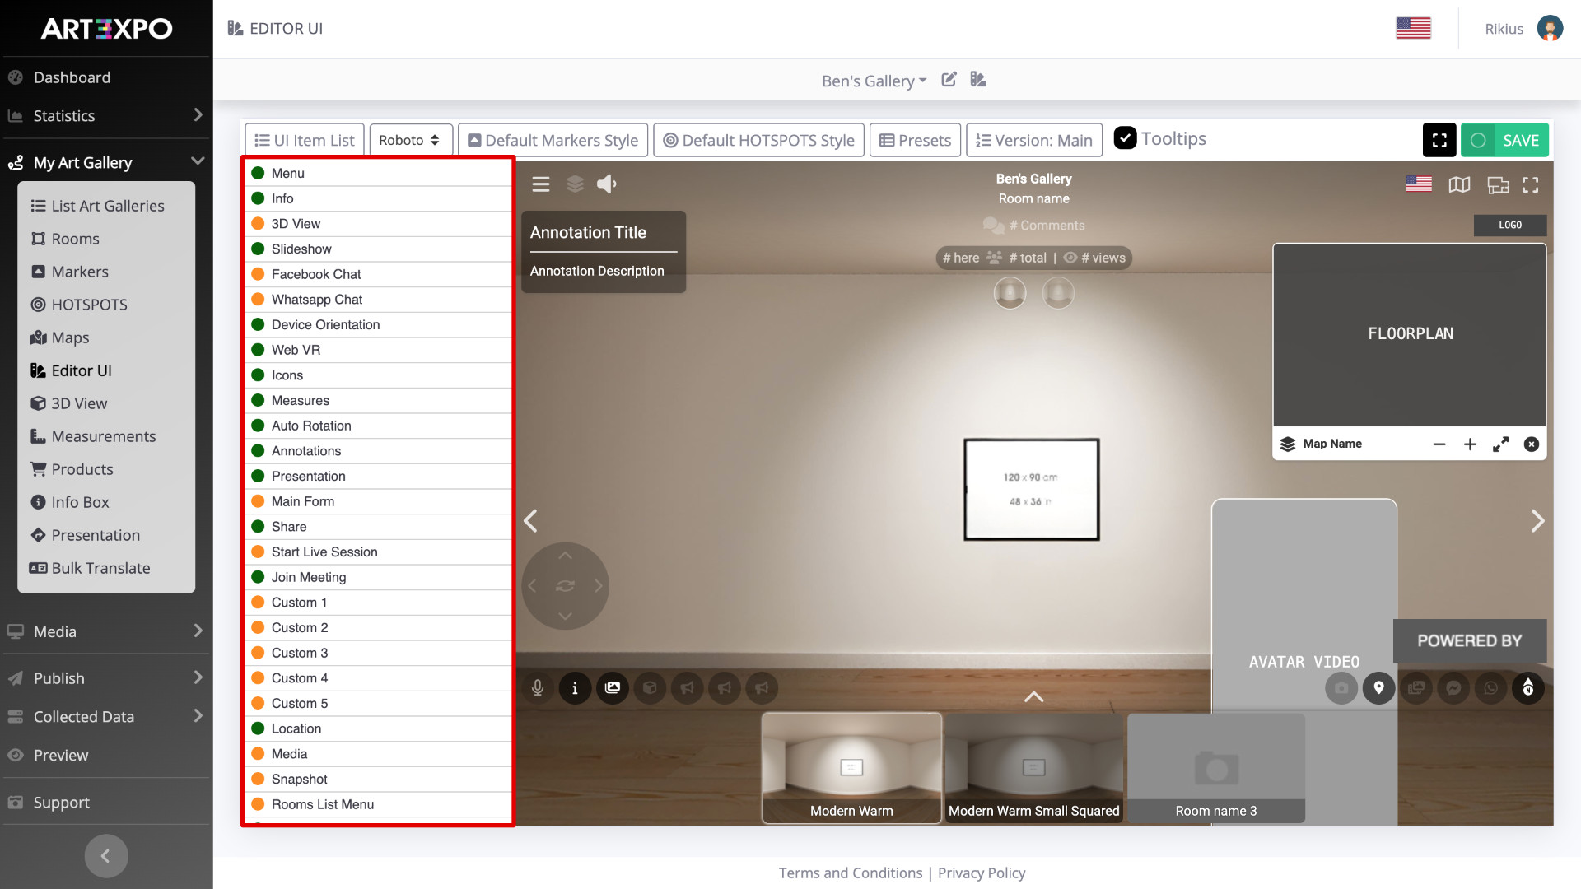
Task: Click the location pin icon in preview
Action: point(1378,687)
